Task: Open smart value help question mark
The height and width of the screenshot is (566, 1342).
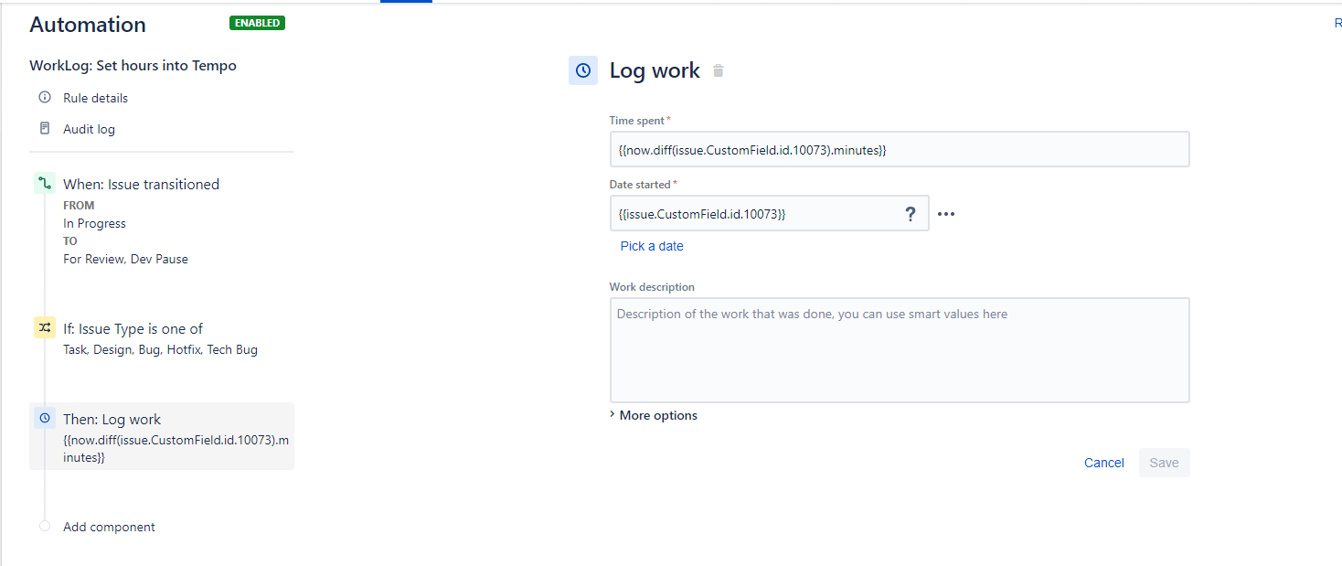Action: [910, 214]
